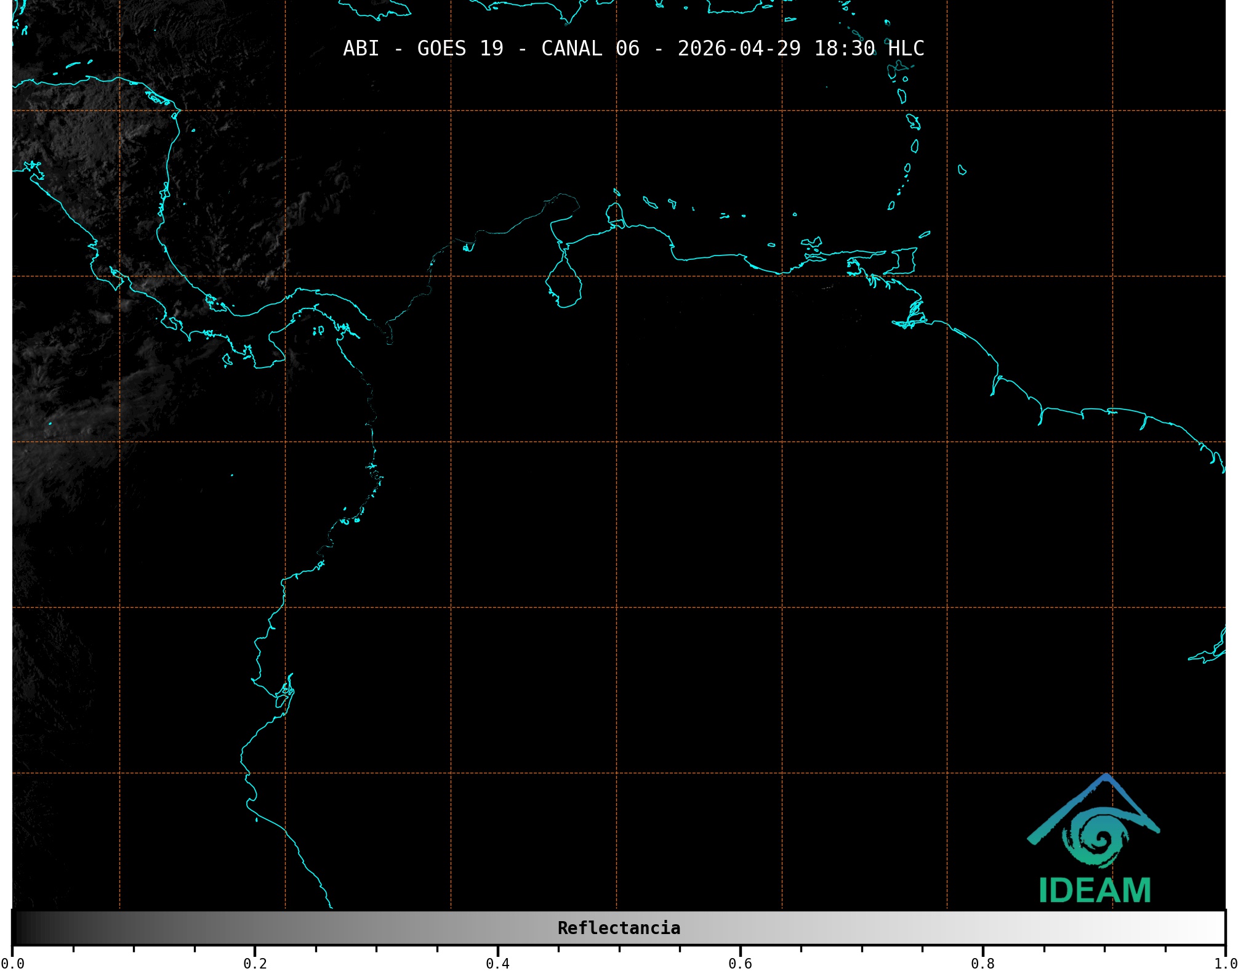The height and width of the screenshot is (971, 1238).
Task: Click the IDEAM green text logo
Action: coord(1095,890)
